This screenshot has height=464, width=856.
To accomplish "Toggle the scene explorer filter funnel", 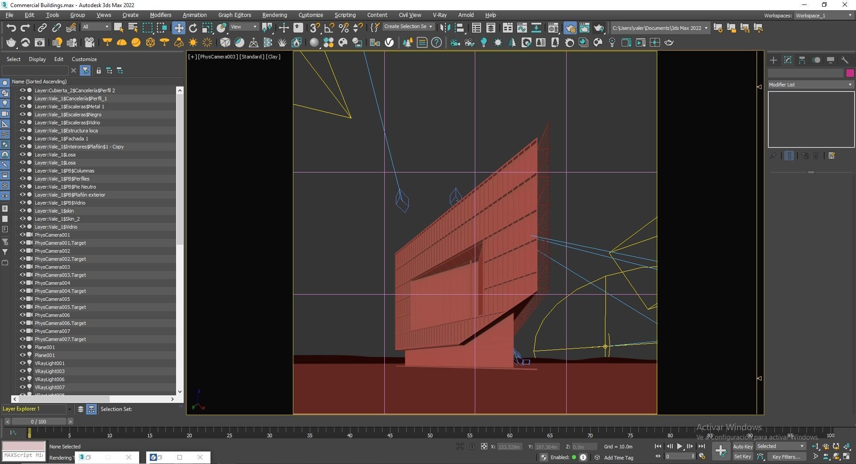I will (x=85, y=70).
